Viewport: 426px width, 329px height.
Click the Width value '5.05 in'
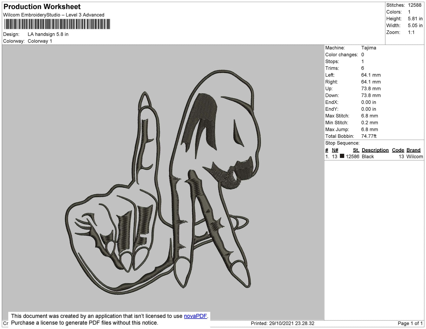pos(415,26)
